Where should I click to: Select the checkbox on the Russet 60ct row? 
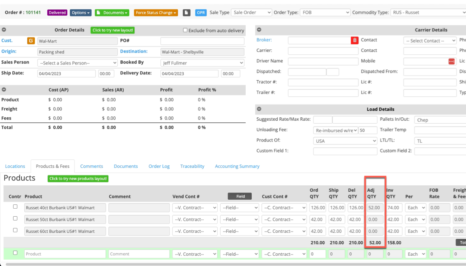coord(15,231)
